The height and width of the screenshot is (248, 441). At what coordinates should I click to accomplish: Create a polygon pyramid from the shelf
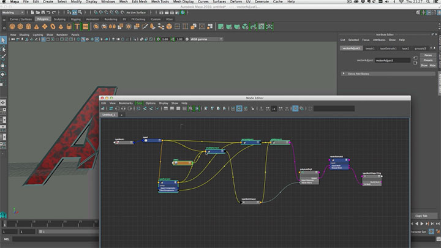click(x=61, y=27)
